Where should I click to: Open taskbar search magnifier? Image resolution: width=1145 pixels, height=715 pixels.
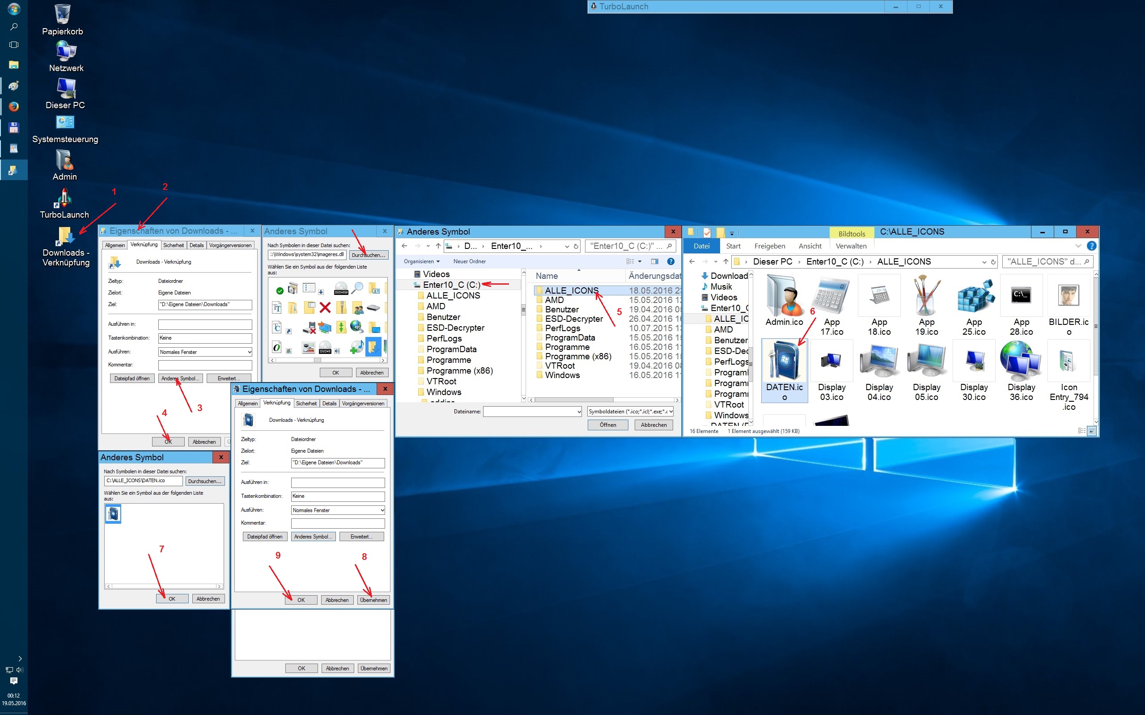pyautogui.click(x=14, y=27)
